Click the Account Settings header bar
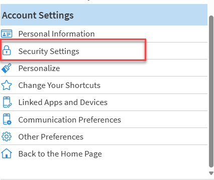Screen dimensions: 214x180 (104, 15)
